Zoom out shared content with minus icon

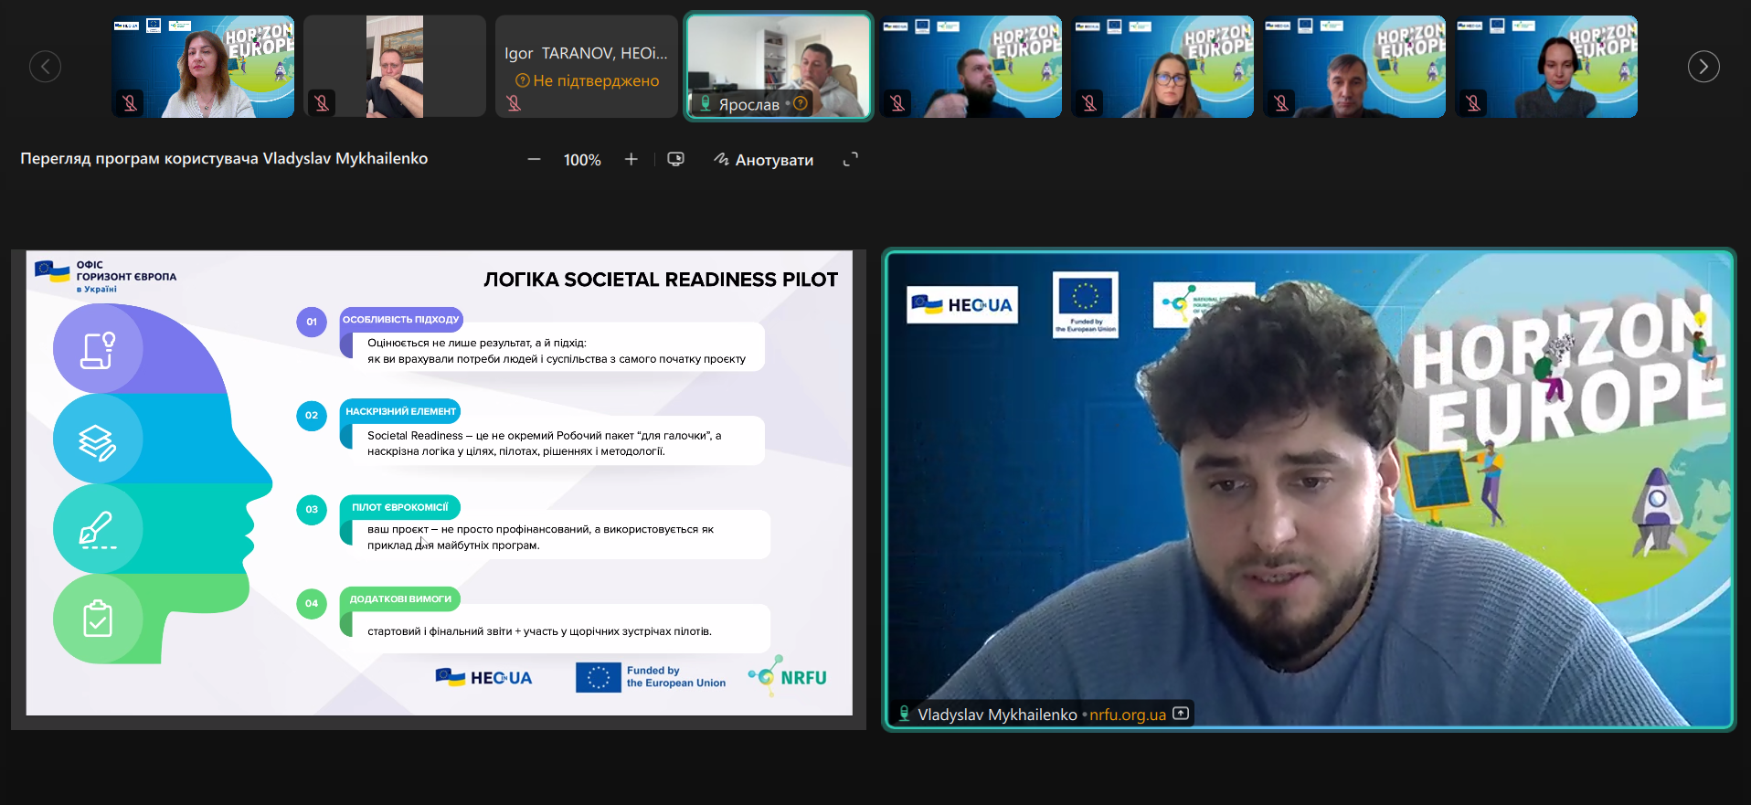(534, 159)
